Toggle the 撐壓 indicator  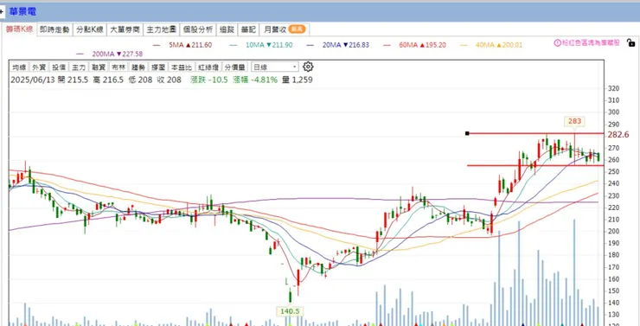157,67
